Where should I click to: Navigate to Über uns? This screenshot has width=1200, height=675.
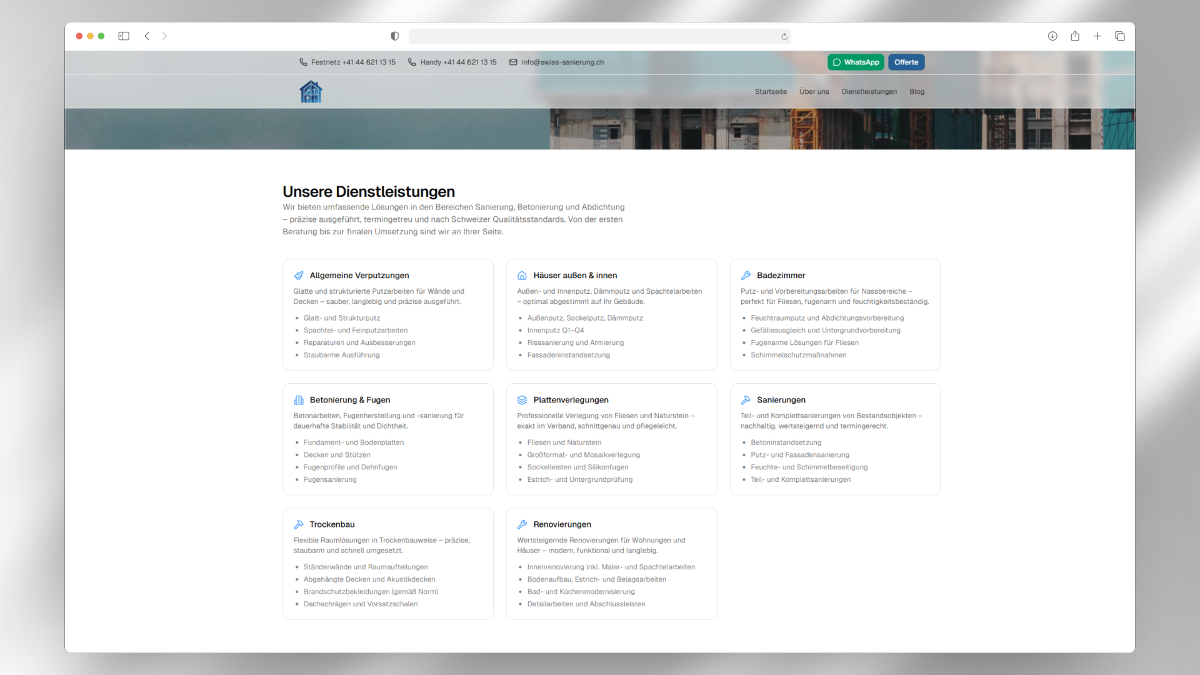click(814, 91)
